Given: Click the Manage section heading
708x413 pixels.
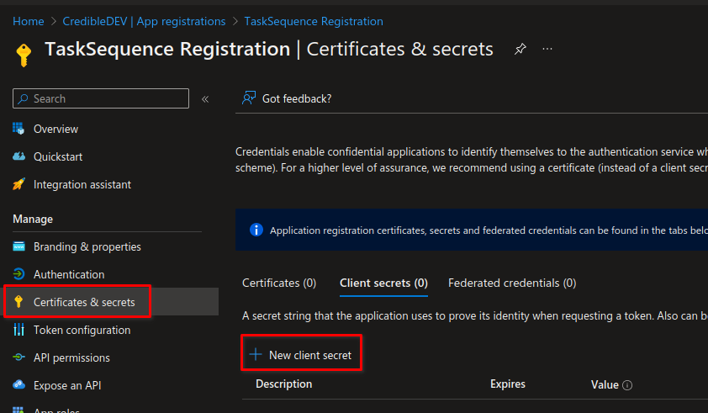Looking at the screenshot, I should coord(33,220).
